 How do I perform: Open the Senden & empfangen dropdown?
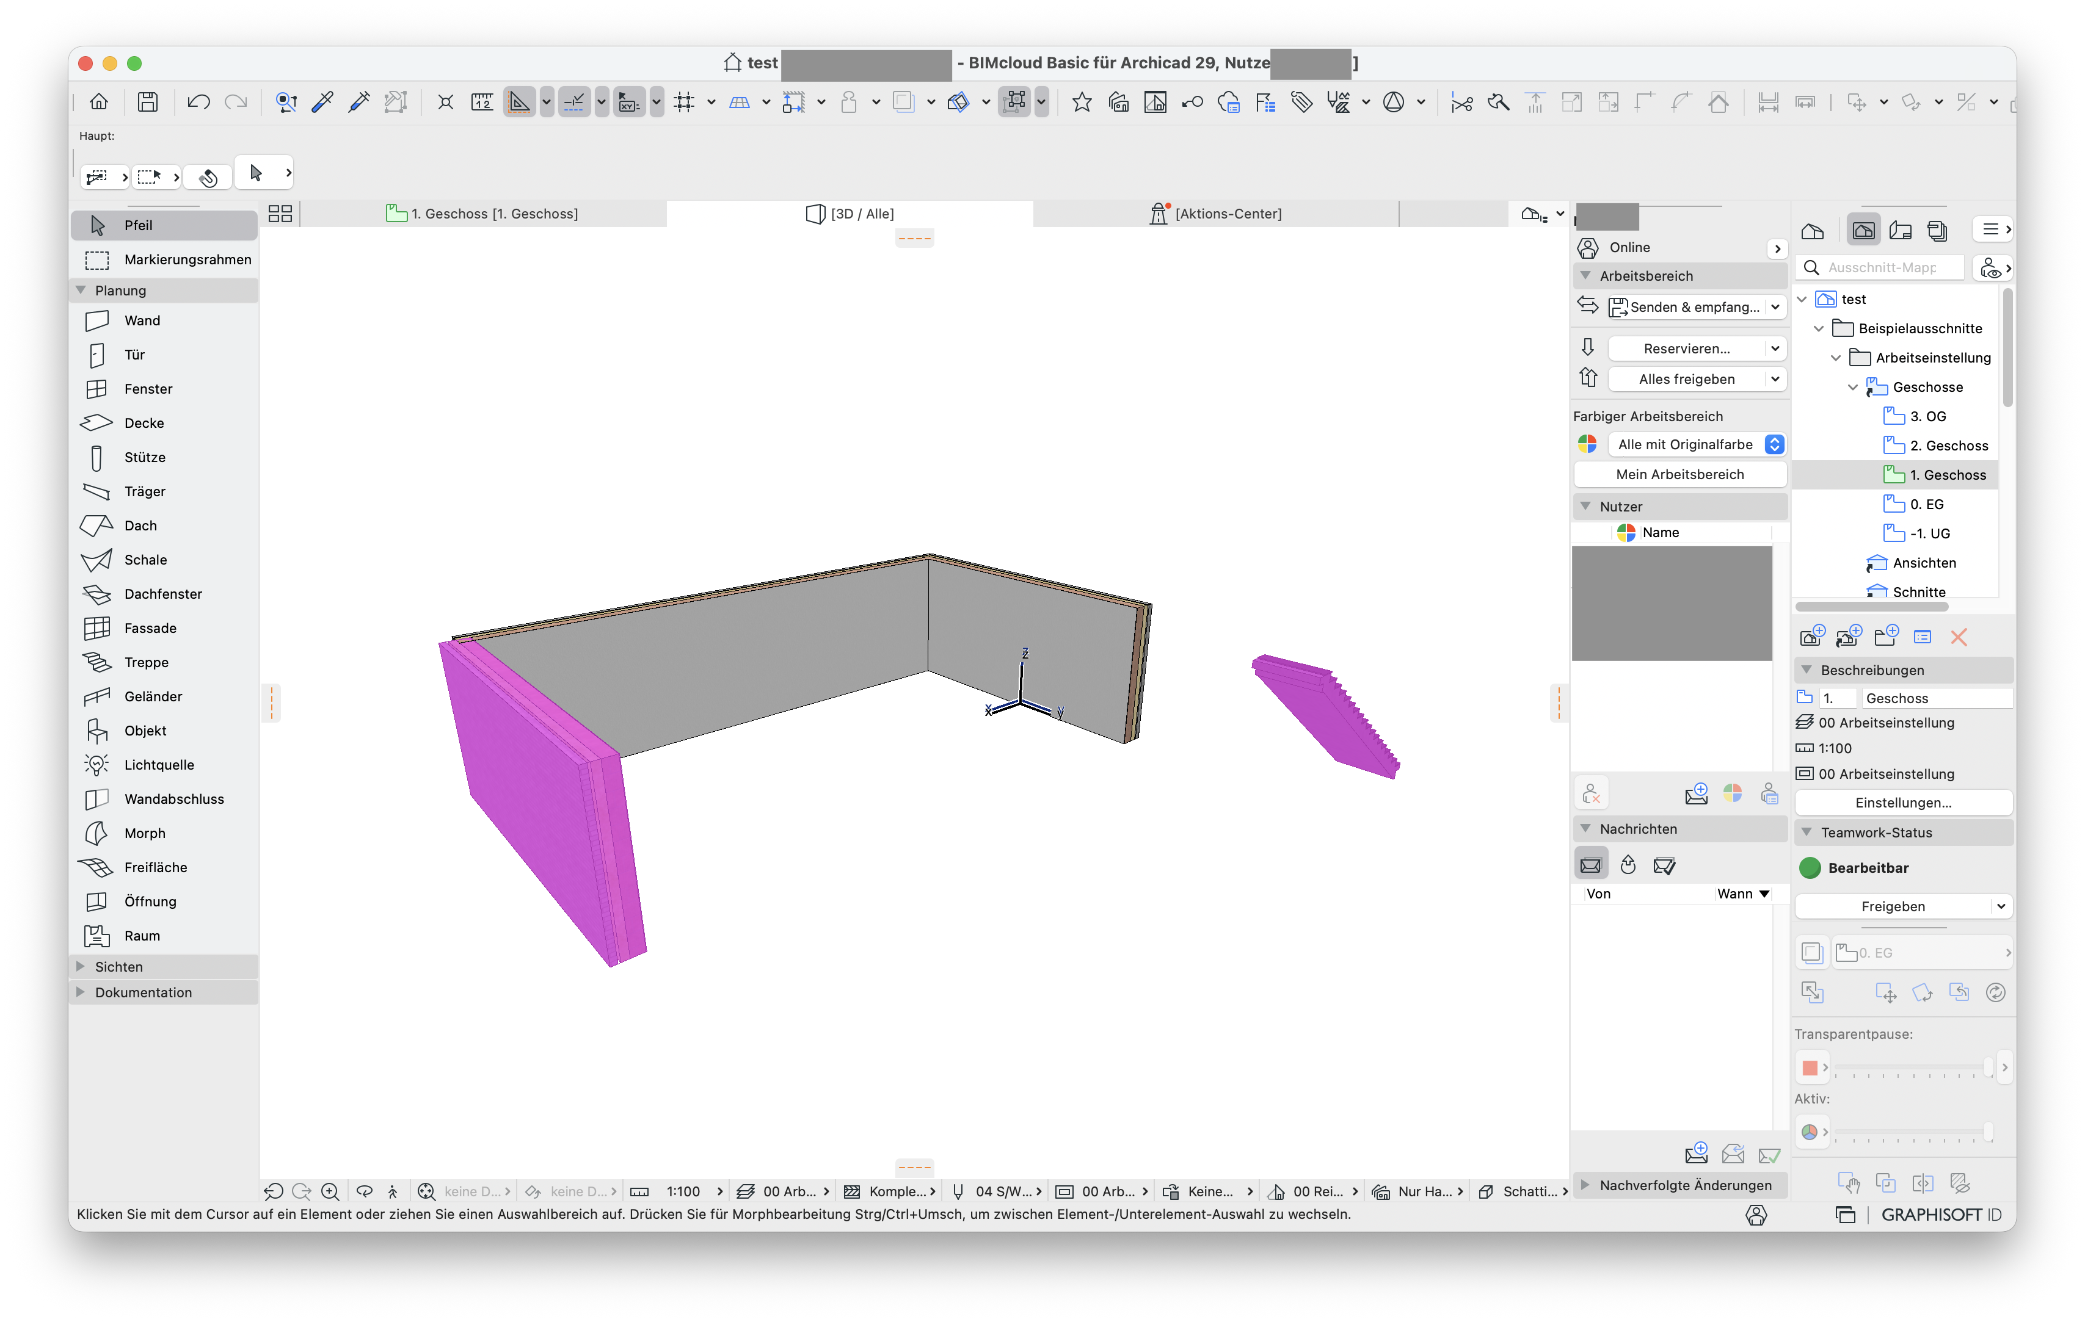(x=1775, y=307)
